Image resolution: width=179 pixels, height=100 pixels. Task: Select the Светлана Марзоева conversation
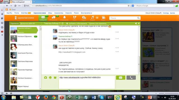[x=24, y=64]
